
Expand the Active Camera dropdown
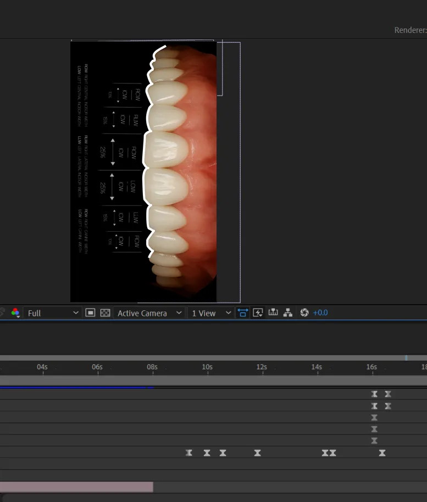click(x=149, y=313)
